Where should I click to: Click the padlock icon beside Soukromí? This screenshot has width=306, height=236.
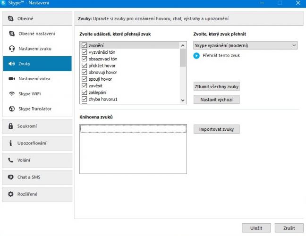click(x=10, y=126)
